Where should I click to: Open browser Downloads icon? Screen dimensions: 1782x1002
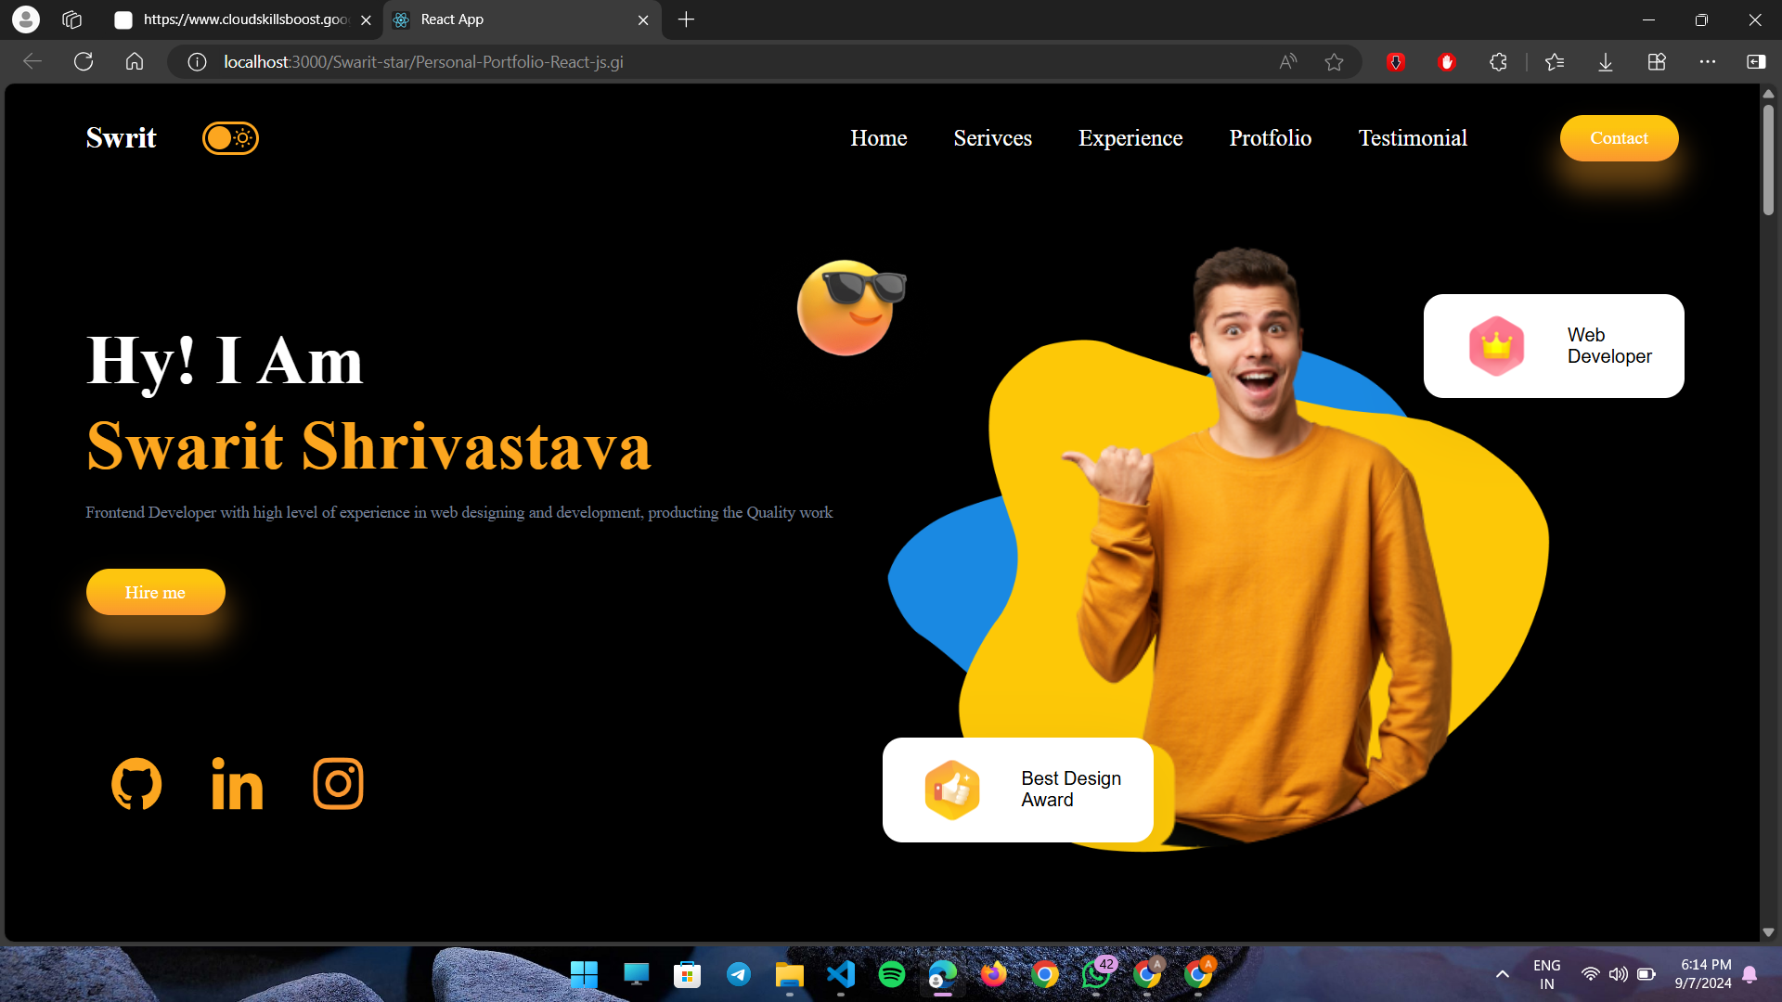click(1606, 62)
